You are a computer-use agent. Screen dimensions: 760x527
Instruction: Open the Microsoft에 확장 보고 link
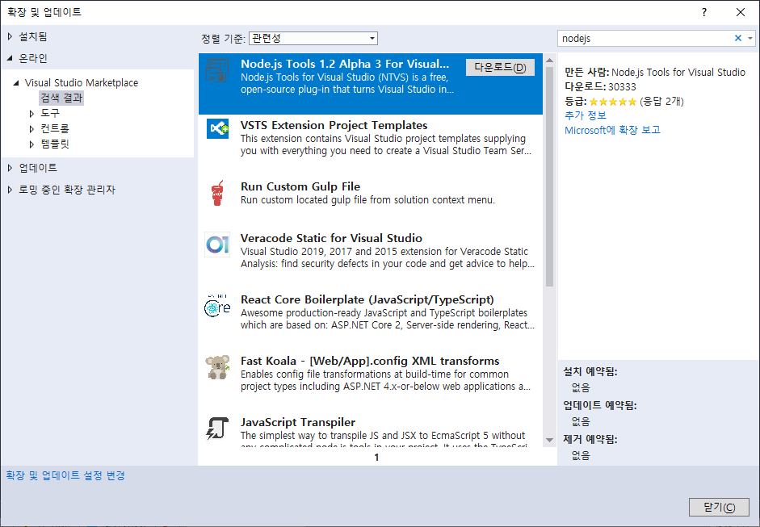coord(613,130)
